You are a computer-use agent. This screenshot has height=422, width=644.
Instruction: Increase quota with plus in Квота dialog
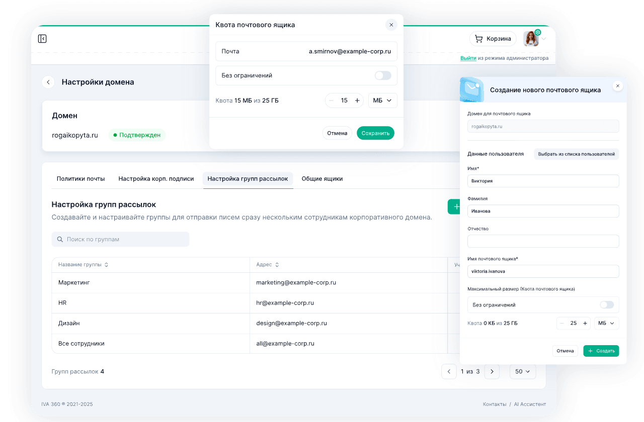[357, 100]
